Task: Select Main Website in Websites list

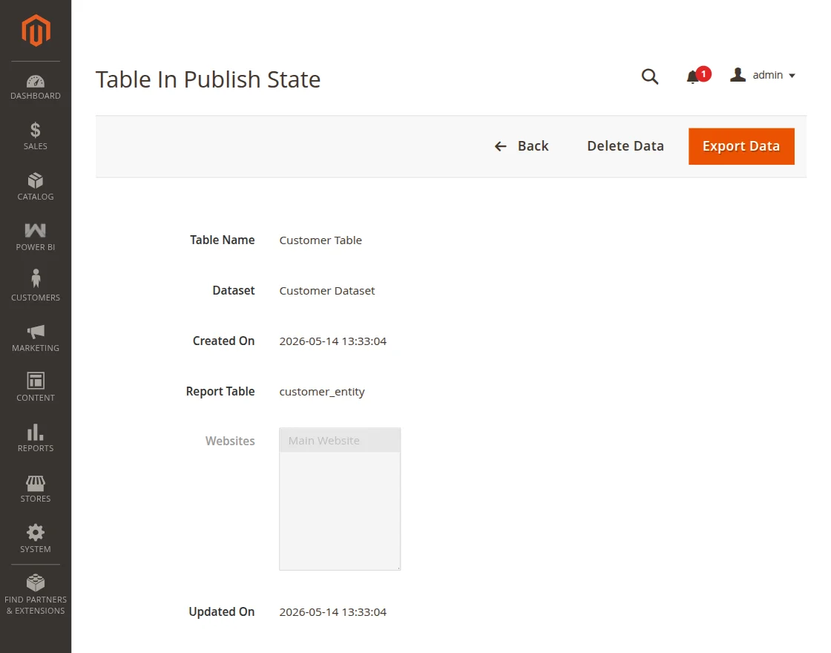Action: (x=340, y=441)
